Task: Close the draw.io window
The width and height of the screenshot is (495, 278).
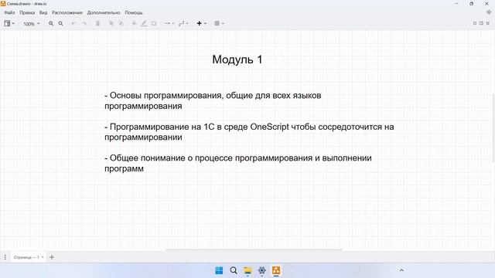Action: pos(486,3)
